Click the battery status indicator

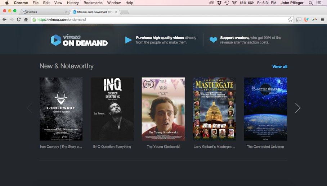coord(246,3)
